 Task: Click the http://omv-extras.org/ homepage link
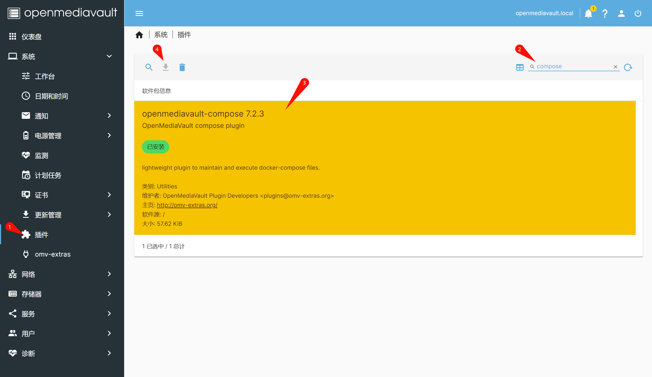187,205
